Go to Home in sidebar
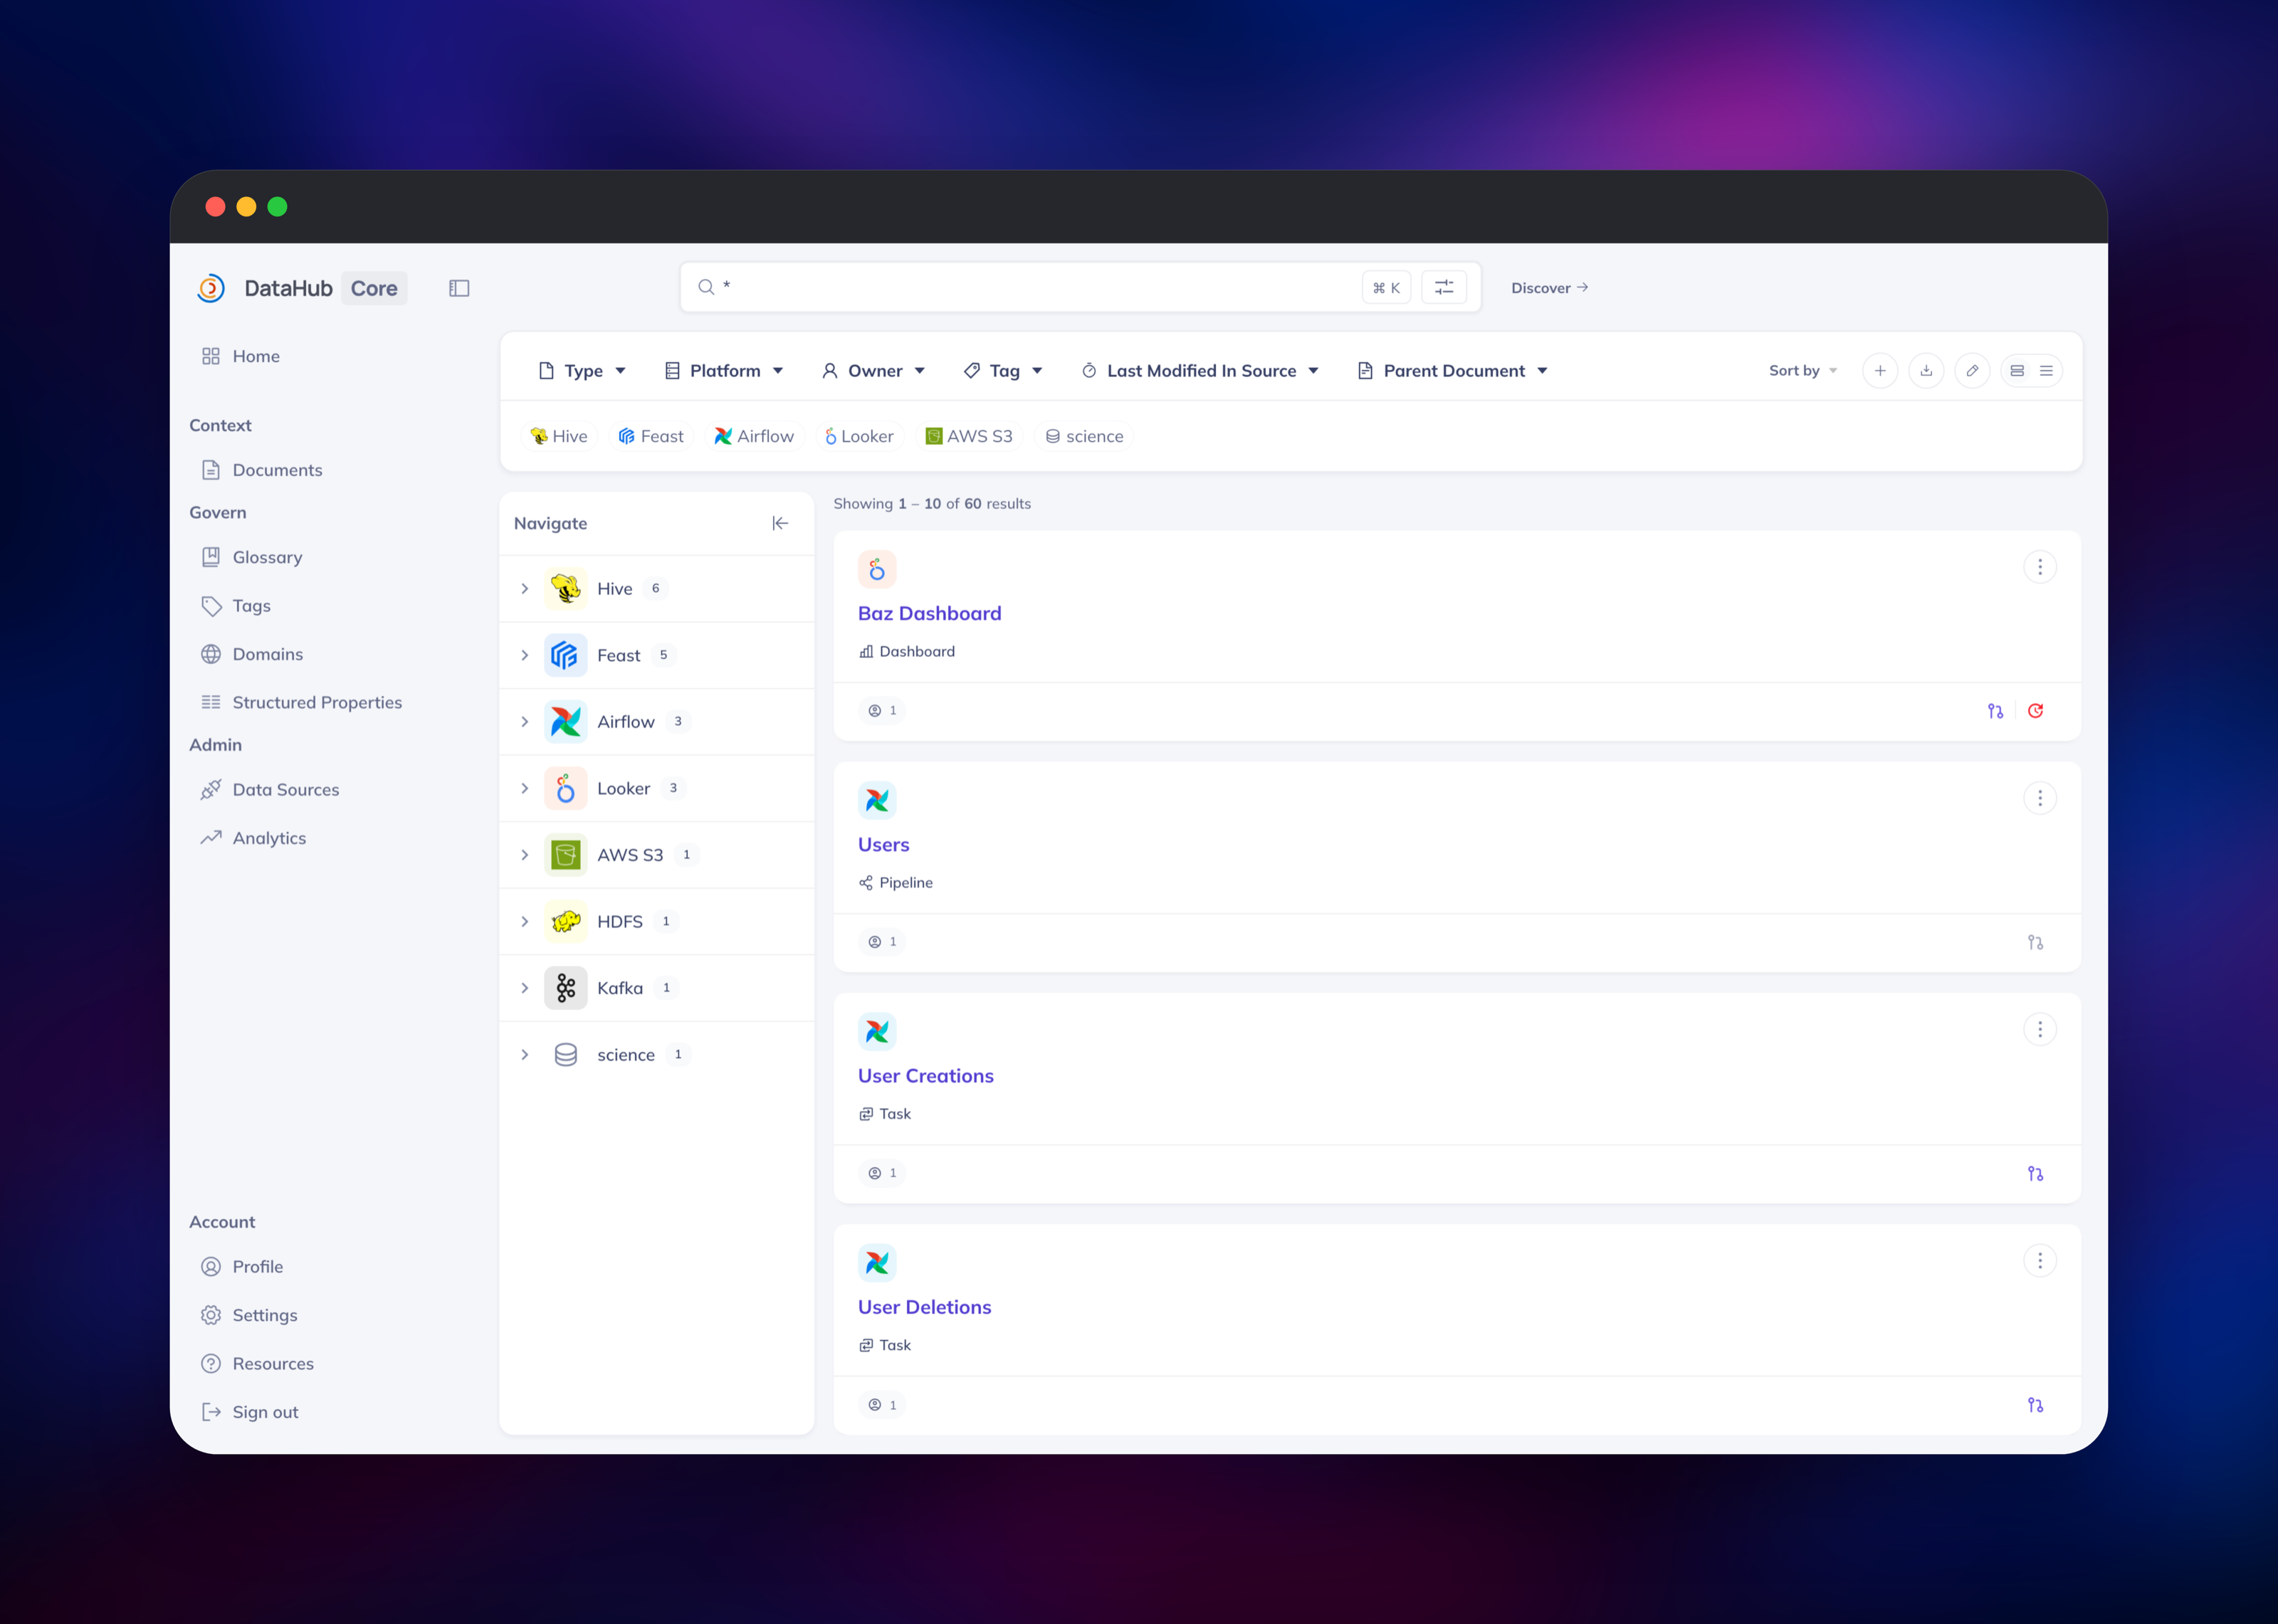2278x1624 pixels. 240,356
